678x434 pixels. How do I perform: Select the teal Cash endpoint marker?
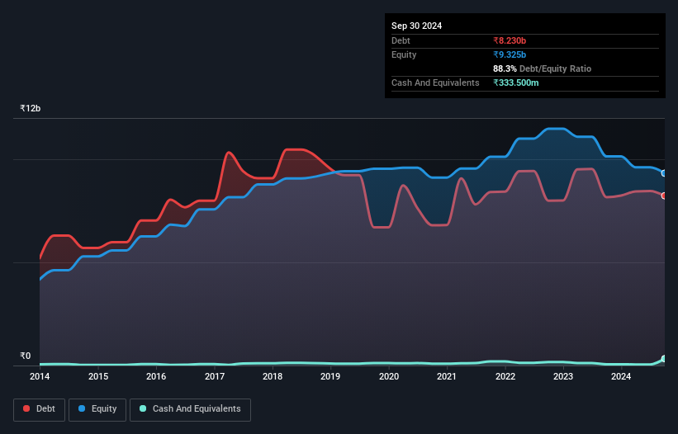[664, 359]
